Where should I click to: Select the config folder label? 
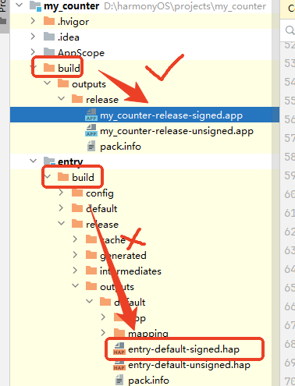[100, 193]
